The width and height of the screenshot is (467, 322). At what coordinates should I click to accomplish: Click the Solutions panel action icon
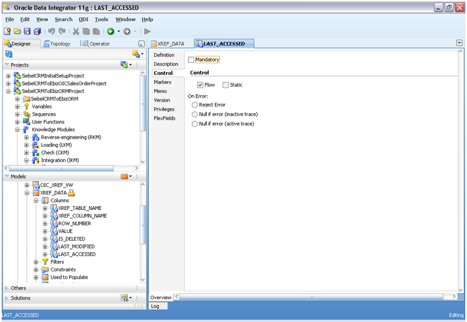point(124,297)
